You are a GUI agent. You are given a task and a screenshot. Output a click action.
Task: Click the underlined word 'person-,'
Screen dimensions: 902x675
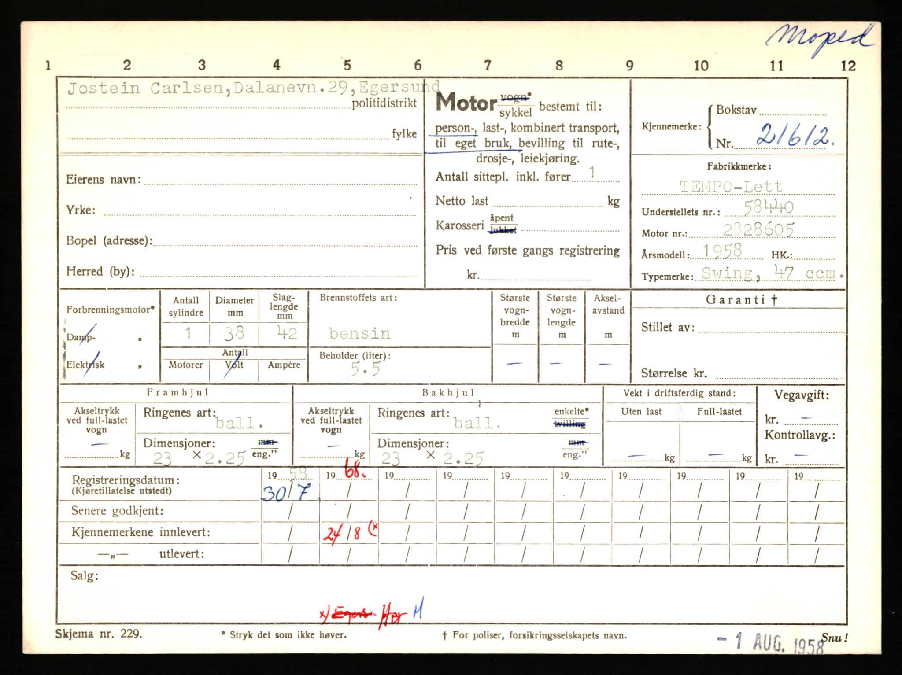click(x=456, y=128)
